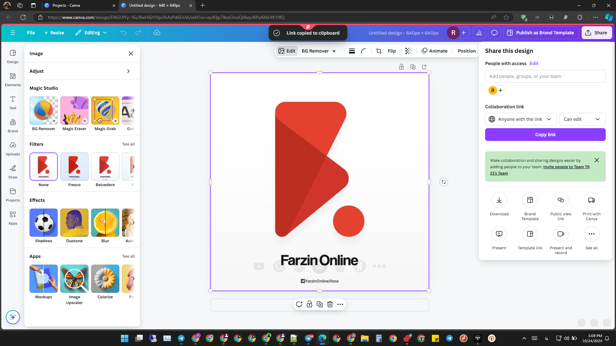
Task: Open the comments speech bubble in header
Action: pos(494,33)
